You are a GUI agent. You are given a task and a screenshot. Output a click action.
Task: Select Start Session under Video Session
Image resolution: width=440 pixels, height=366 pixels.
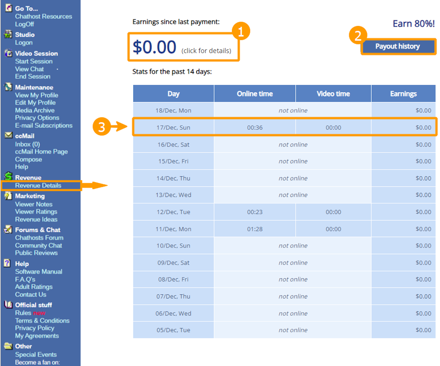(34, 61)
